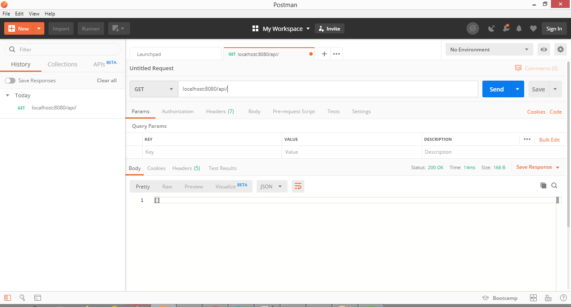571x307 pixels.
Task: Open the Postman Console icon
Action: 38,298
